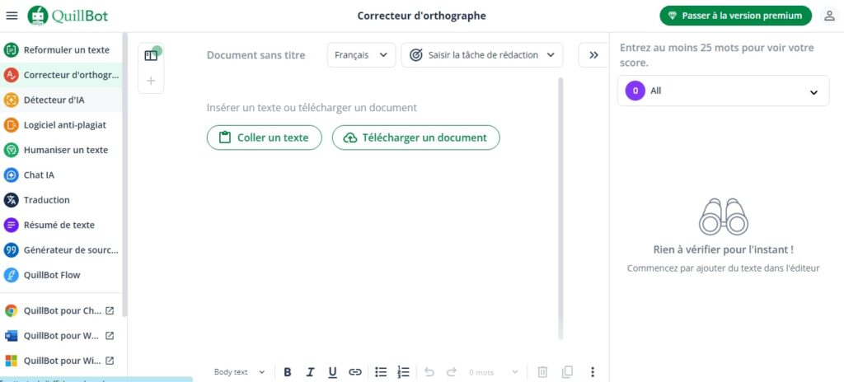844x382 pixels.
Task: Click the Reformuler un texte icon
Action: click(x=12, y=50)
